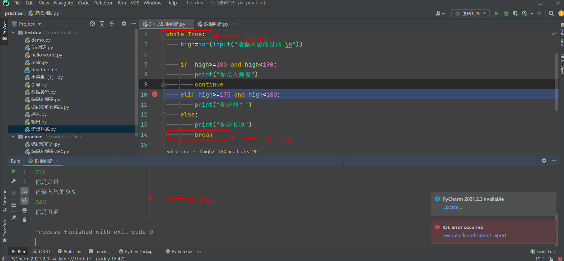Open dropdown arrow next to profiler icon
The width and height of the screenshot is (564, 261).
click(x=532, y=14)
